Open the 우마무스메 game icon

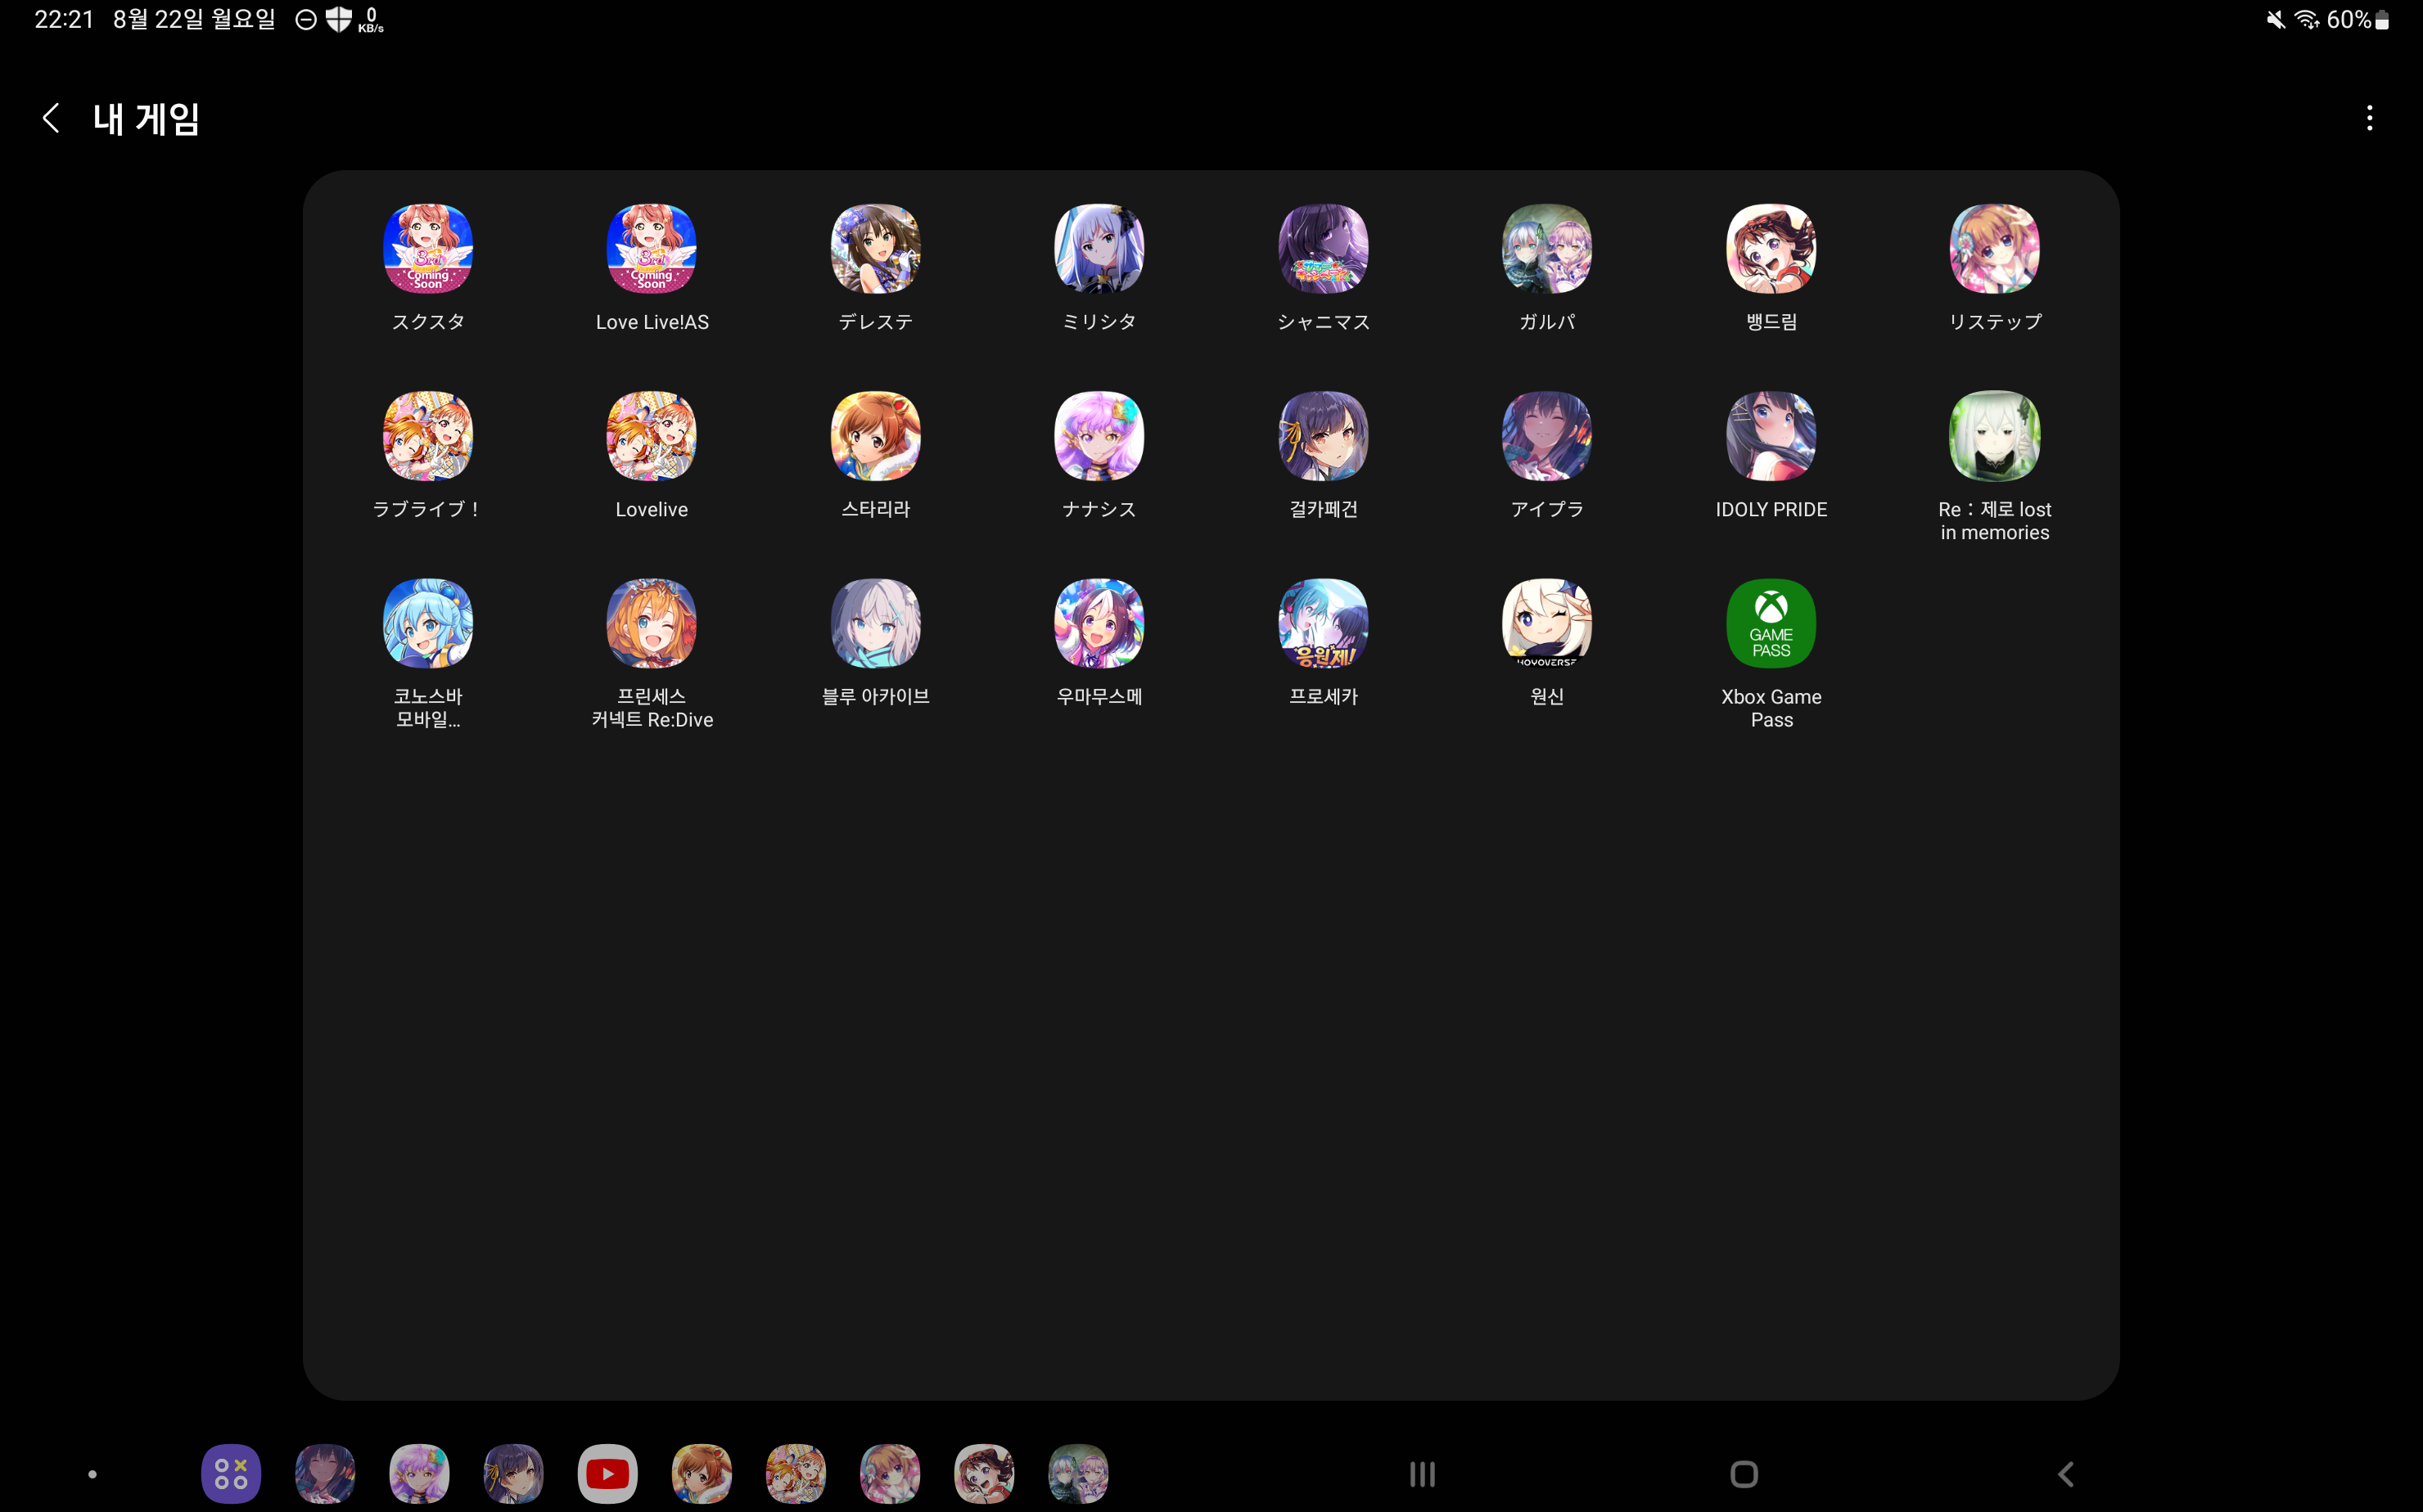click(1099, 623)
